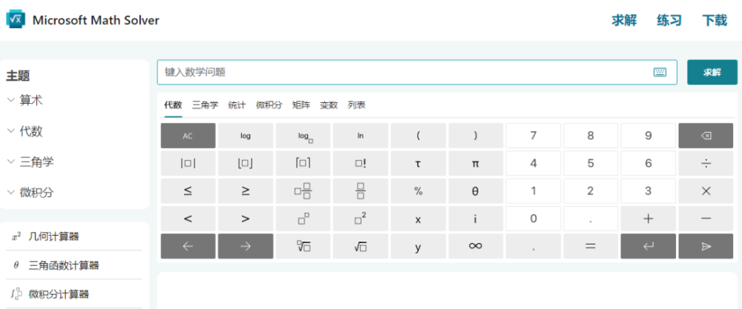Insert the ceiling ⌈□⌉ function template
This screenshot has width=742, height=309.
tap(303, 164)
